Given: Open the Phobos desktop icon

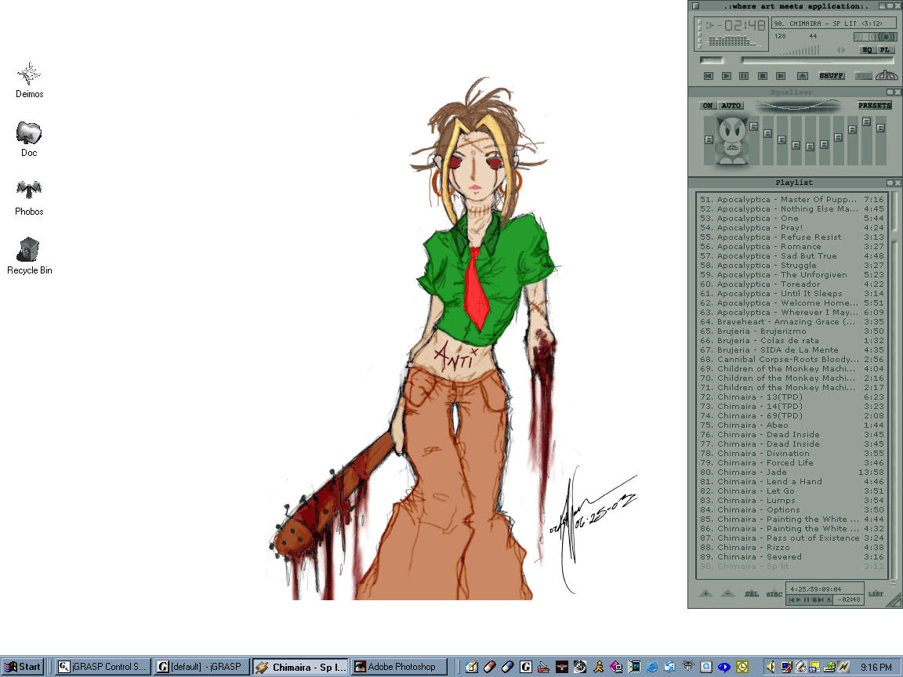Looking at the screenshot, I should (29, 197).
